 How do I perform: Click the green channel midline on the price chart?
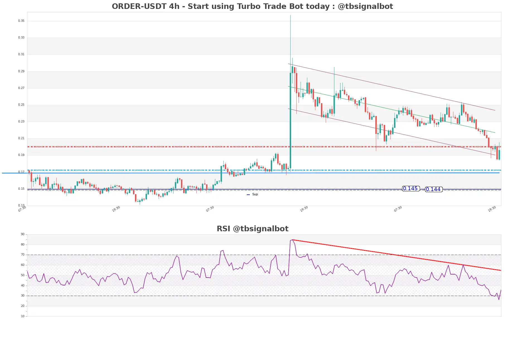pos(392,109)
